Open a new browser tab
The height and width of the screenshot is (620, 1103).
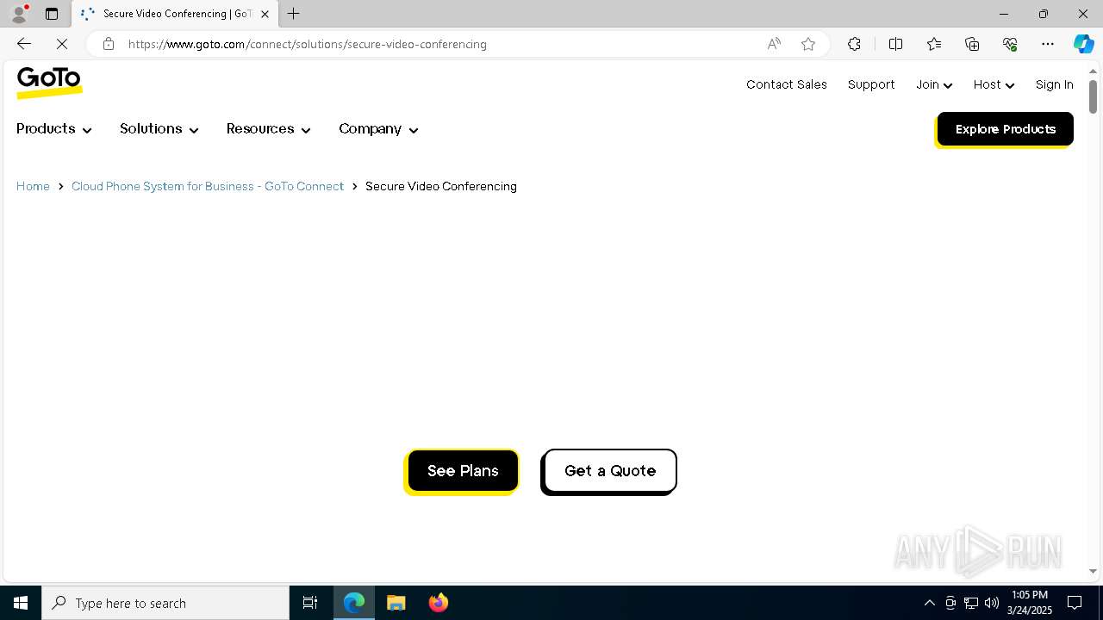point(294,14)
